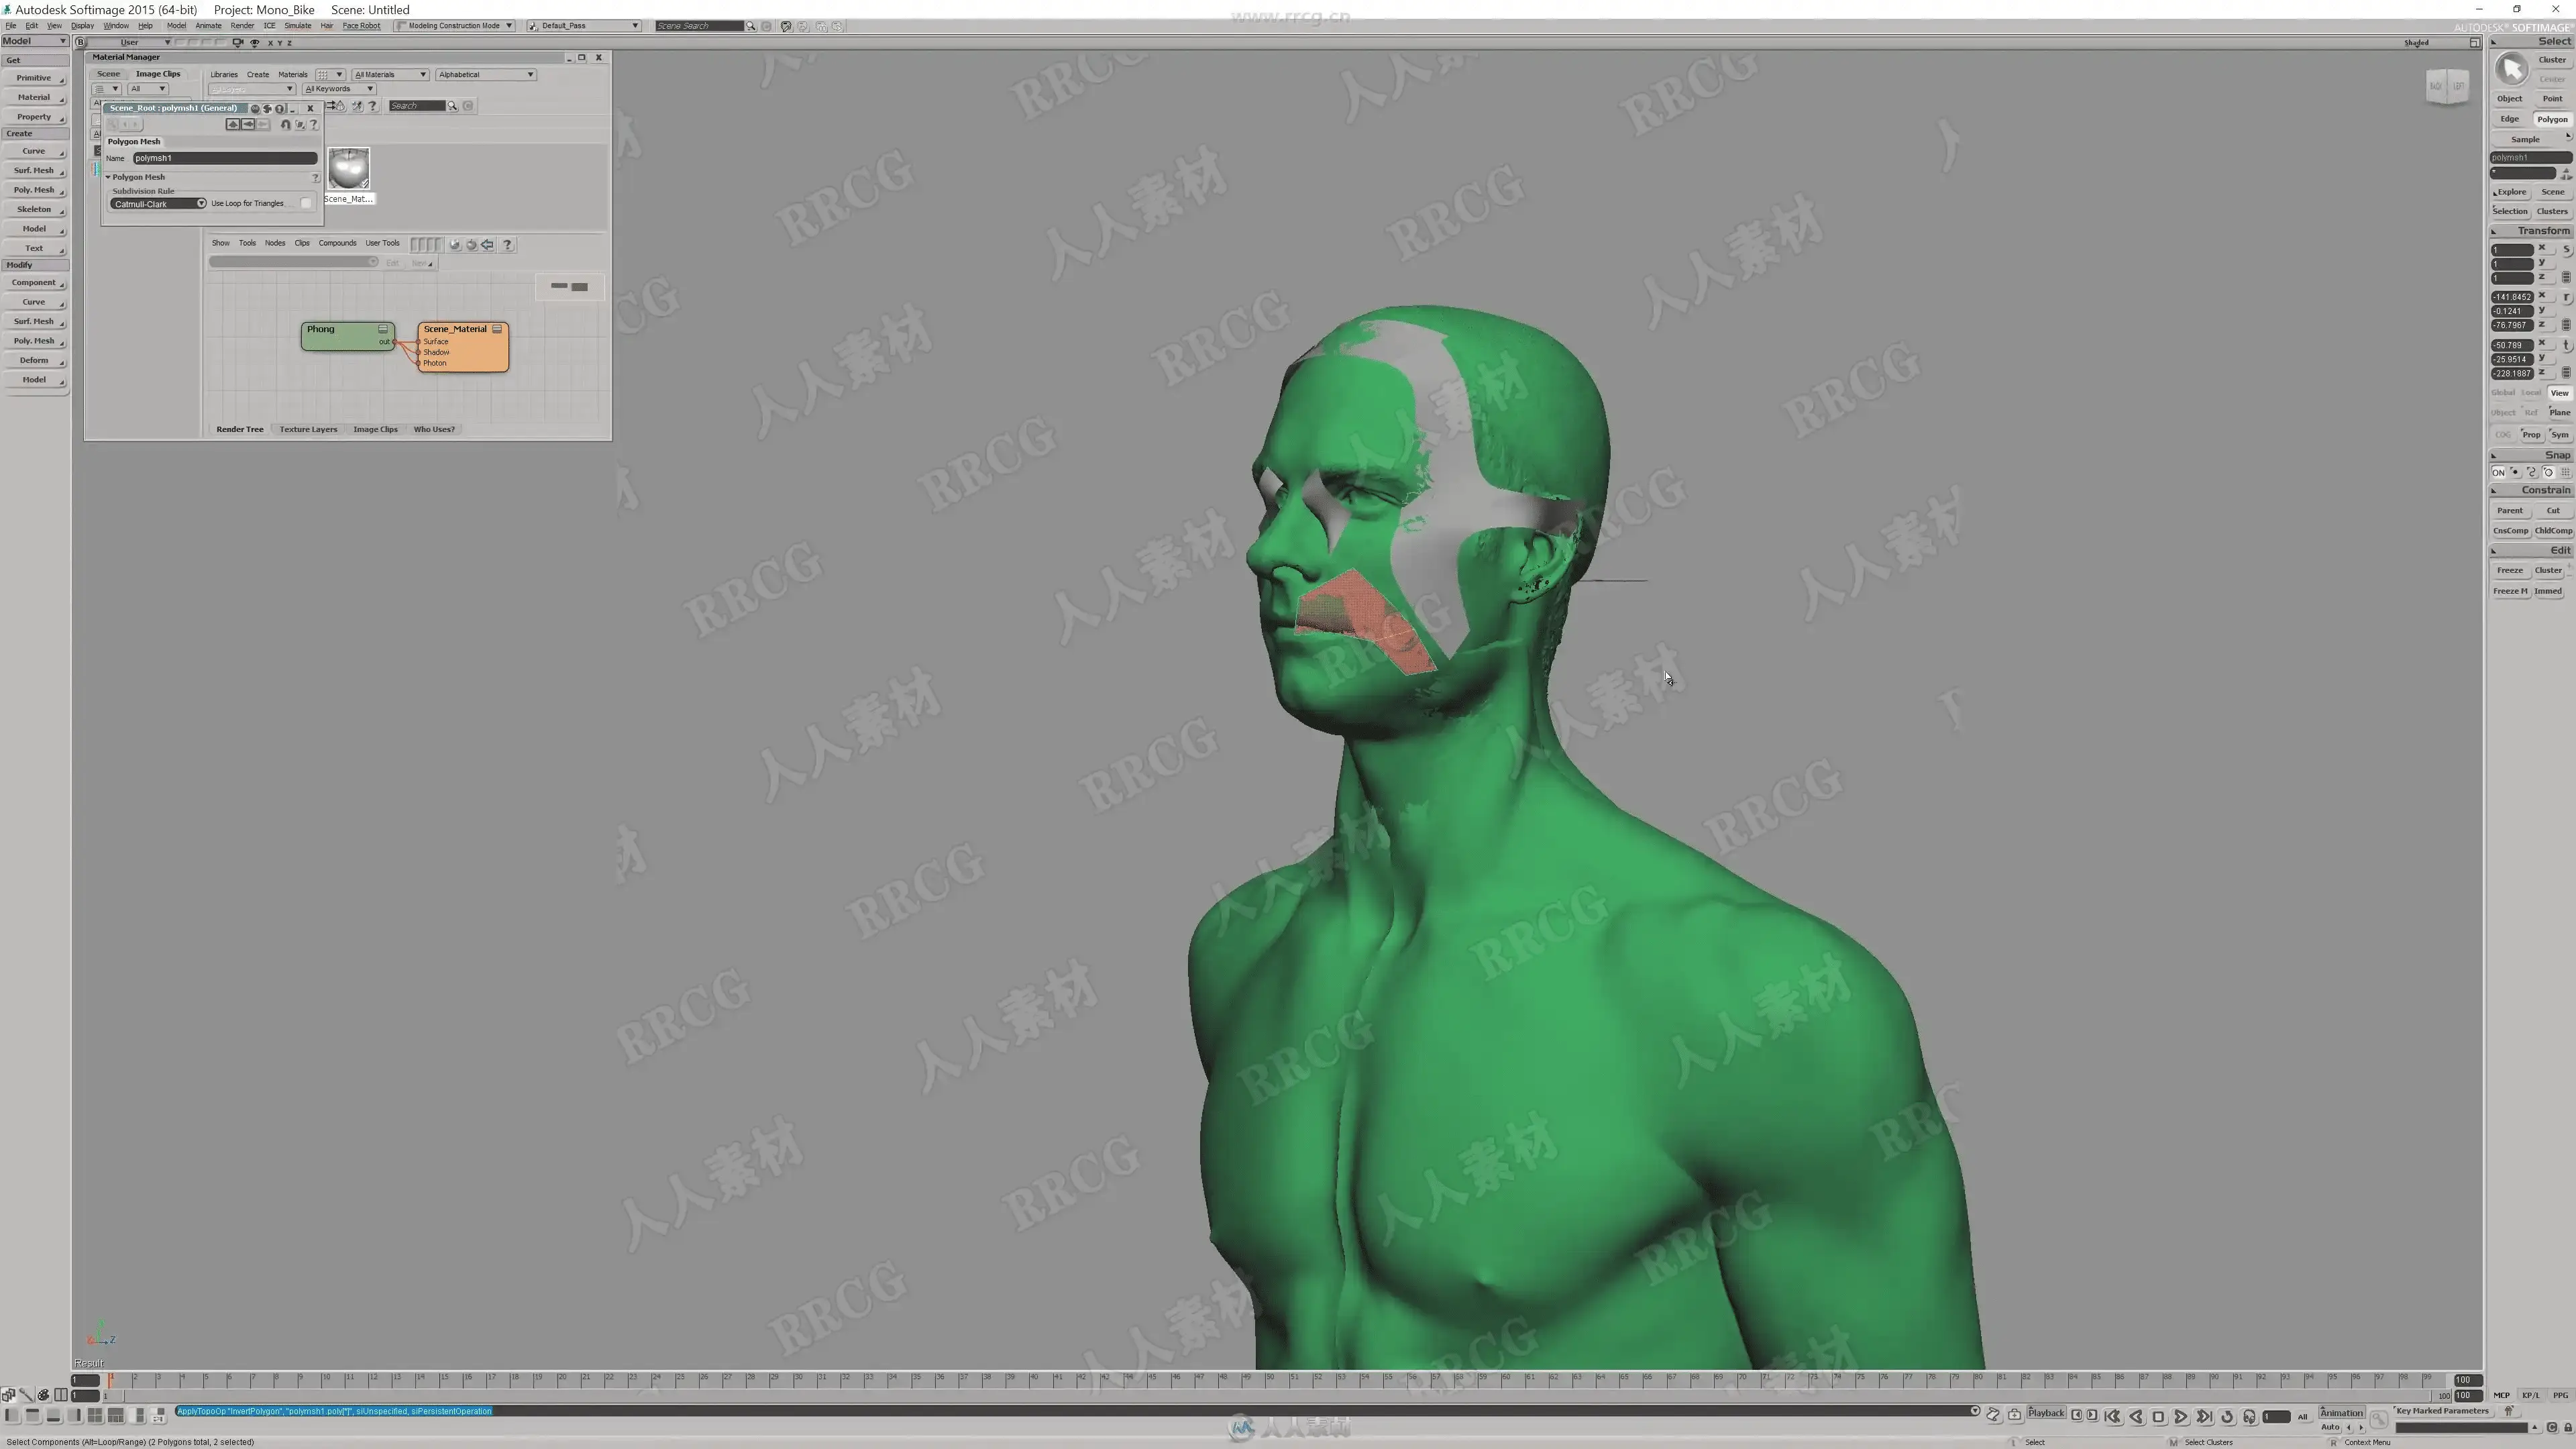
Task: Open the Render menu in the menu bar
Action: (x=242, y=26)
